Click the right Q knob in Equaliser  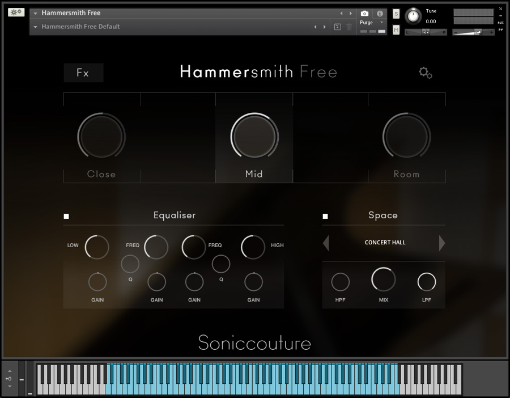tap(221, 264)
